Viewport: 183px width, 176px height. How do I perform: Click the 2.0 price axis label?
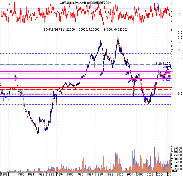click(x=180, y=50)
